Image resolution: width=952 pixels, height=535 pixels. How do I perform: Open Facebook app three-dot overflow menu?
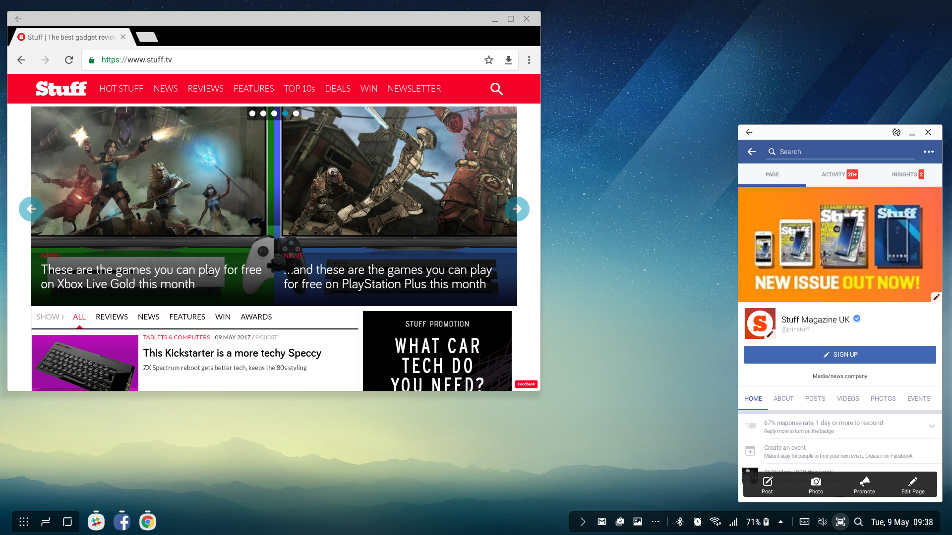tap(929, 152)
